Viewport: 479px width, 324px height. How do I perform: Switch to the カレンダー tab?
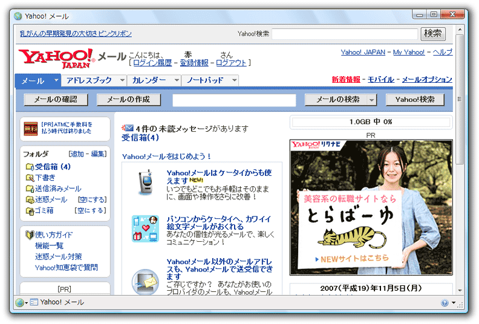[149, 80]
